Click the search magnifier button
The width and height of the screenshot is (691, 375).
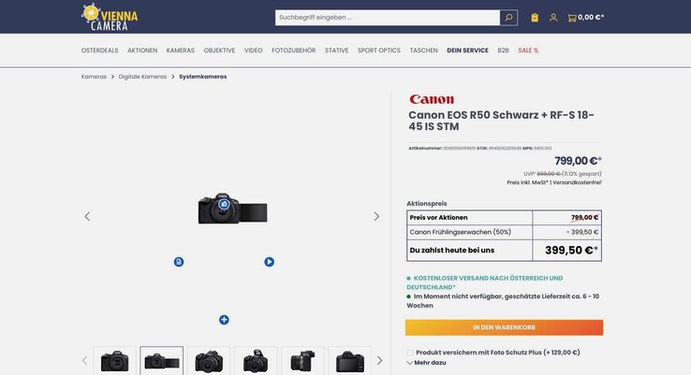pos(508,18)
